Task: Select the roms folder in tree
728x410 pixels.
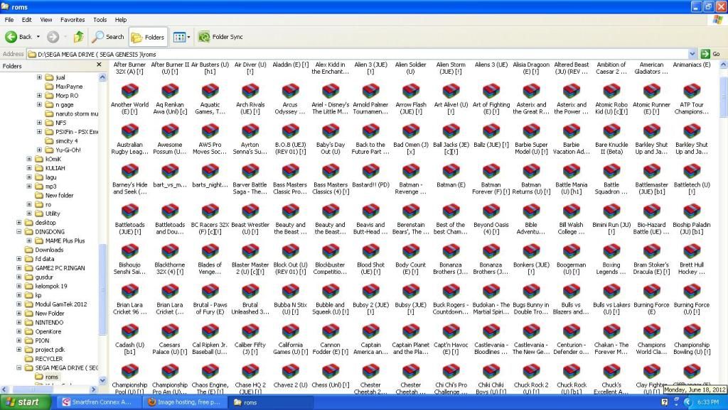Action: point(51,377)
